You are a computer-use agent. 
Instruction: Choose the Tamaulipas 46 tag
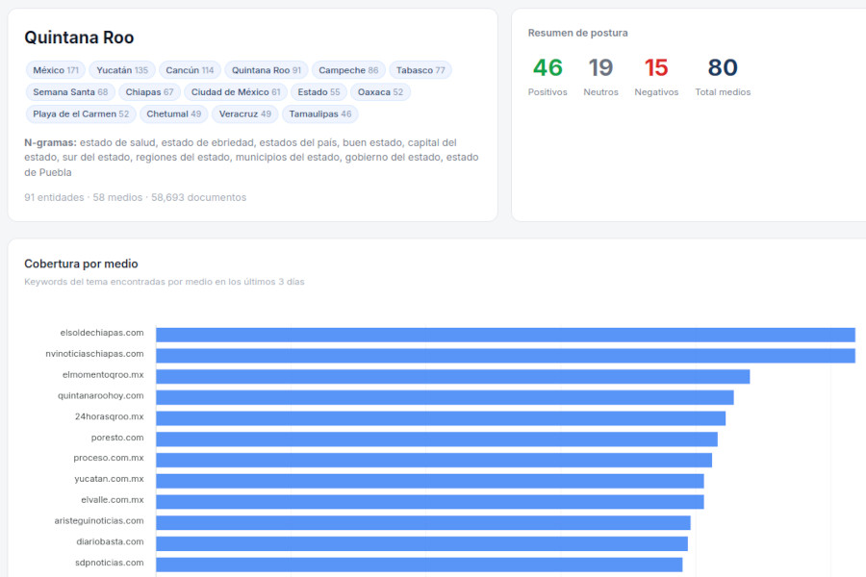point(319,114)
